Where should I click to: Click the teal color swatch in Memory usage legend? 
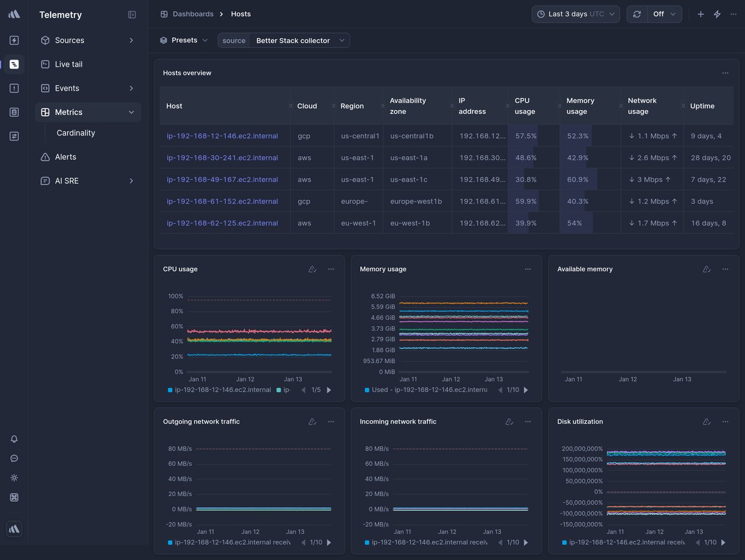pyautogui.click(x=366, y=390)
